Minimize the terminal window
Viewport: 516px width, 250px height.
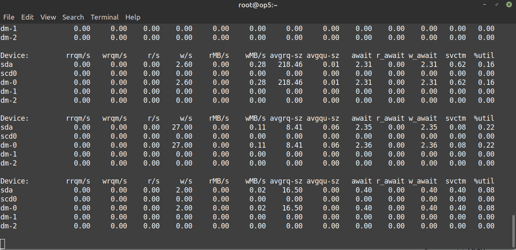485,5
